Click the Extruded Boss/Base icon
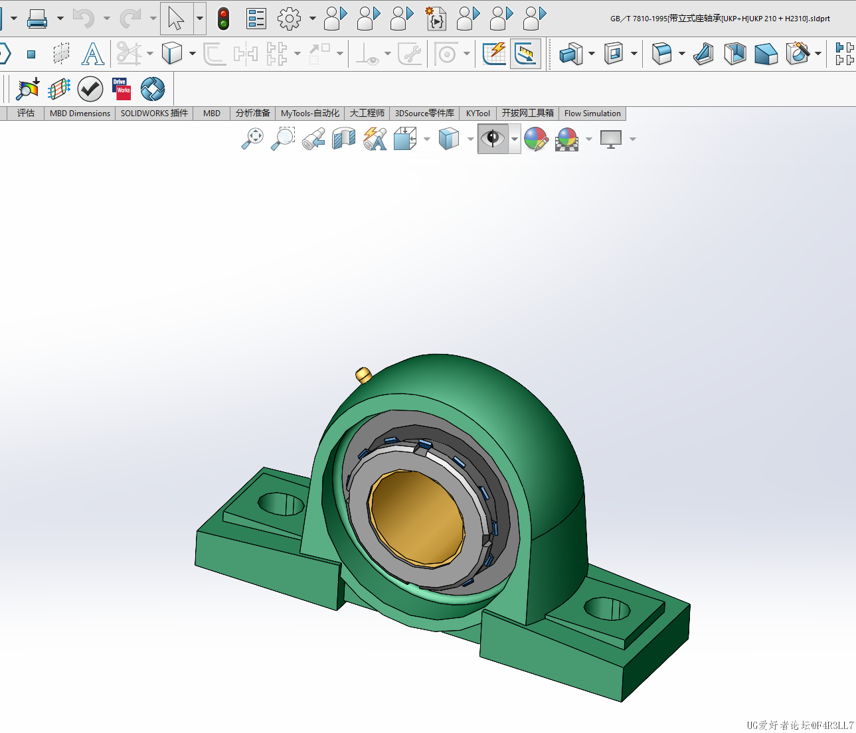 click(x=571, y=54)
